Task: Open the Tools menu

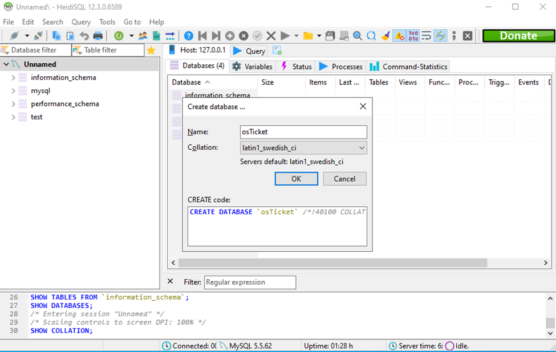Action: point(107,22)
